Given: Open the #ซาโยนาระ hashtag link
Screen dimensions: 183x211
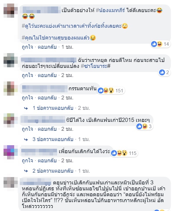Looking at the screenshot, I should pos(96,66).
